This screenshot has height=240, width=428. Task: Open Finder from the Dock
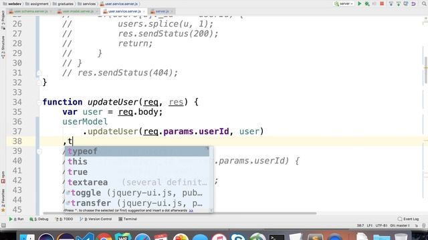[27, 237]
